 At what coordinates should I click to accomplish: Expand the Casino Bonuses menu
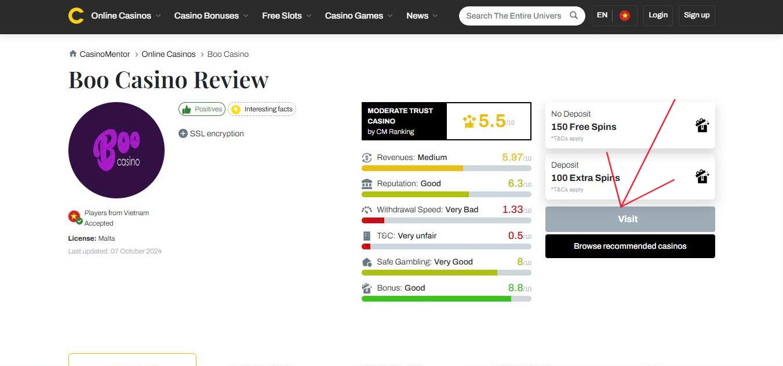tap(212, 16)
